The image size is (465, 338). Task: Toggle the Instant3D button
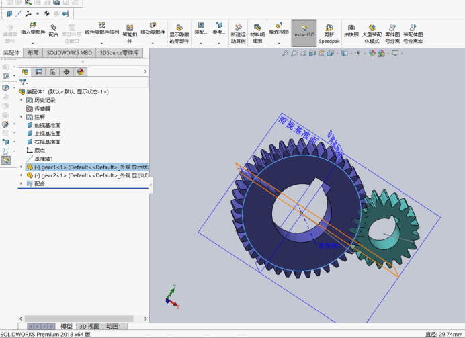[x=304, y=33]
